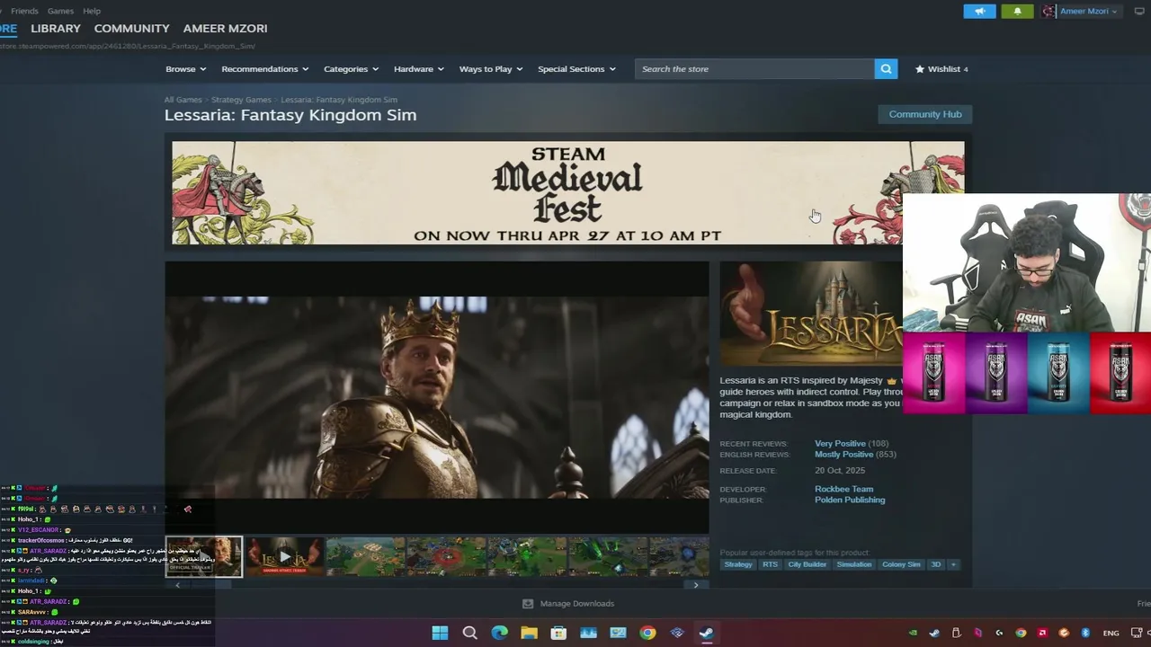Click Very Positive recent reviews link
The width and height of the screenshot is (1151, 647).
point(840,443)
